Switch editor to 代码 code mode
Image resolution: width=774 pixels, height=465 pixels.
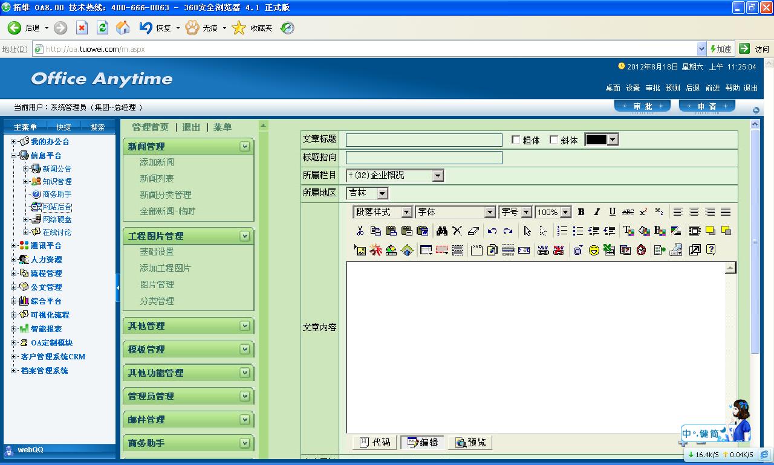375,443
